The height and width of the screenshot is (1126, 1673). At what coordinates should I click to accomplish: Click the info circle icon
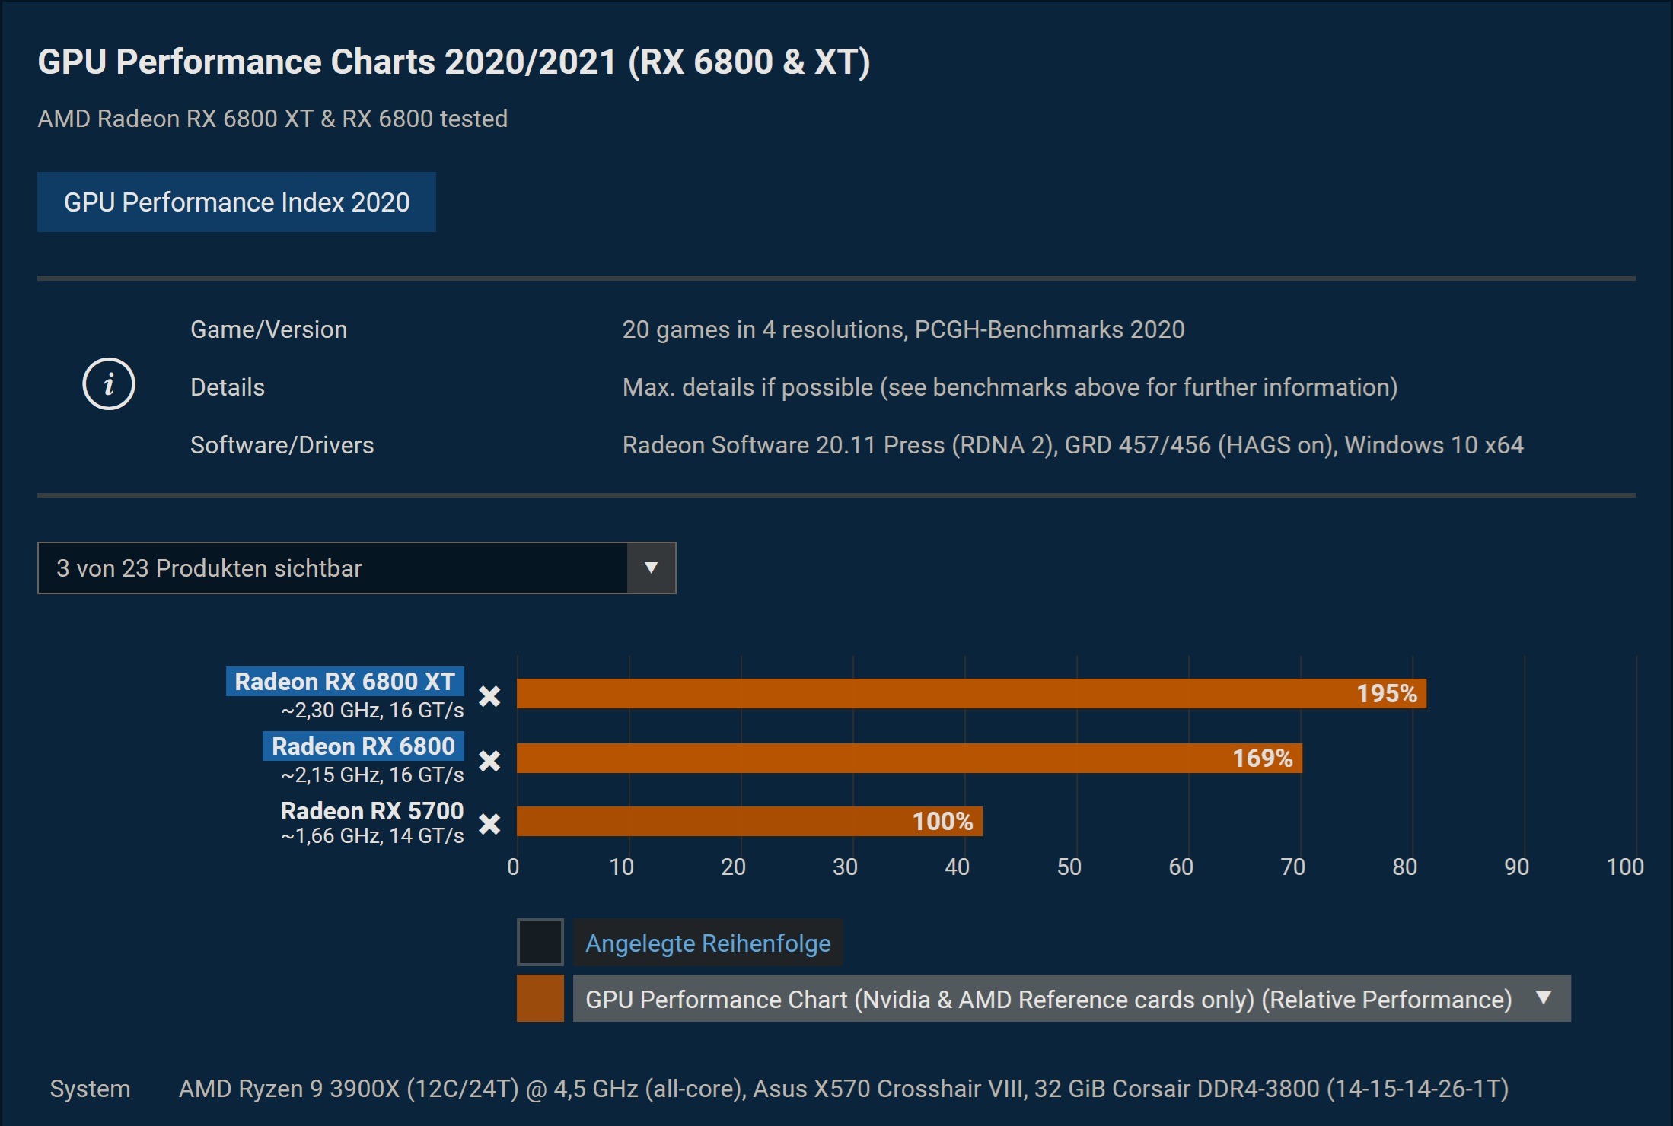[109, 384]
